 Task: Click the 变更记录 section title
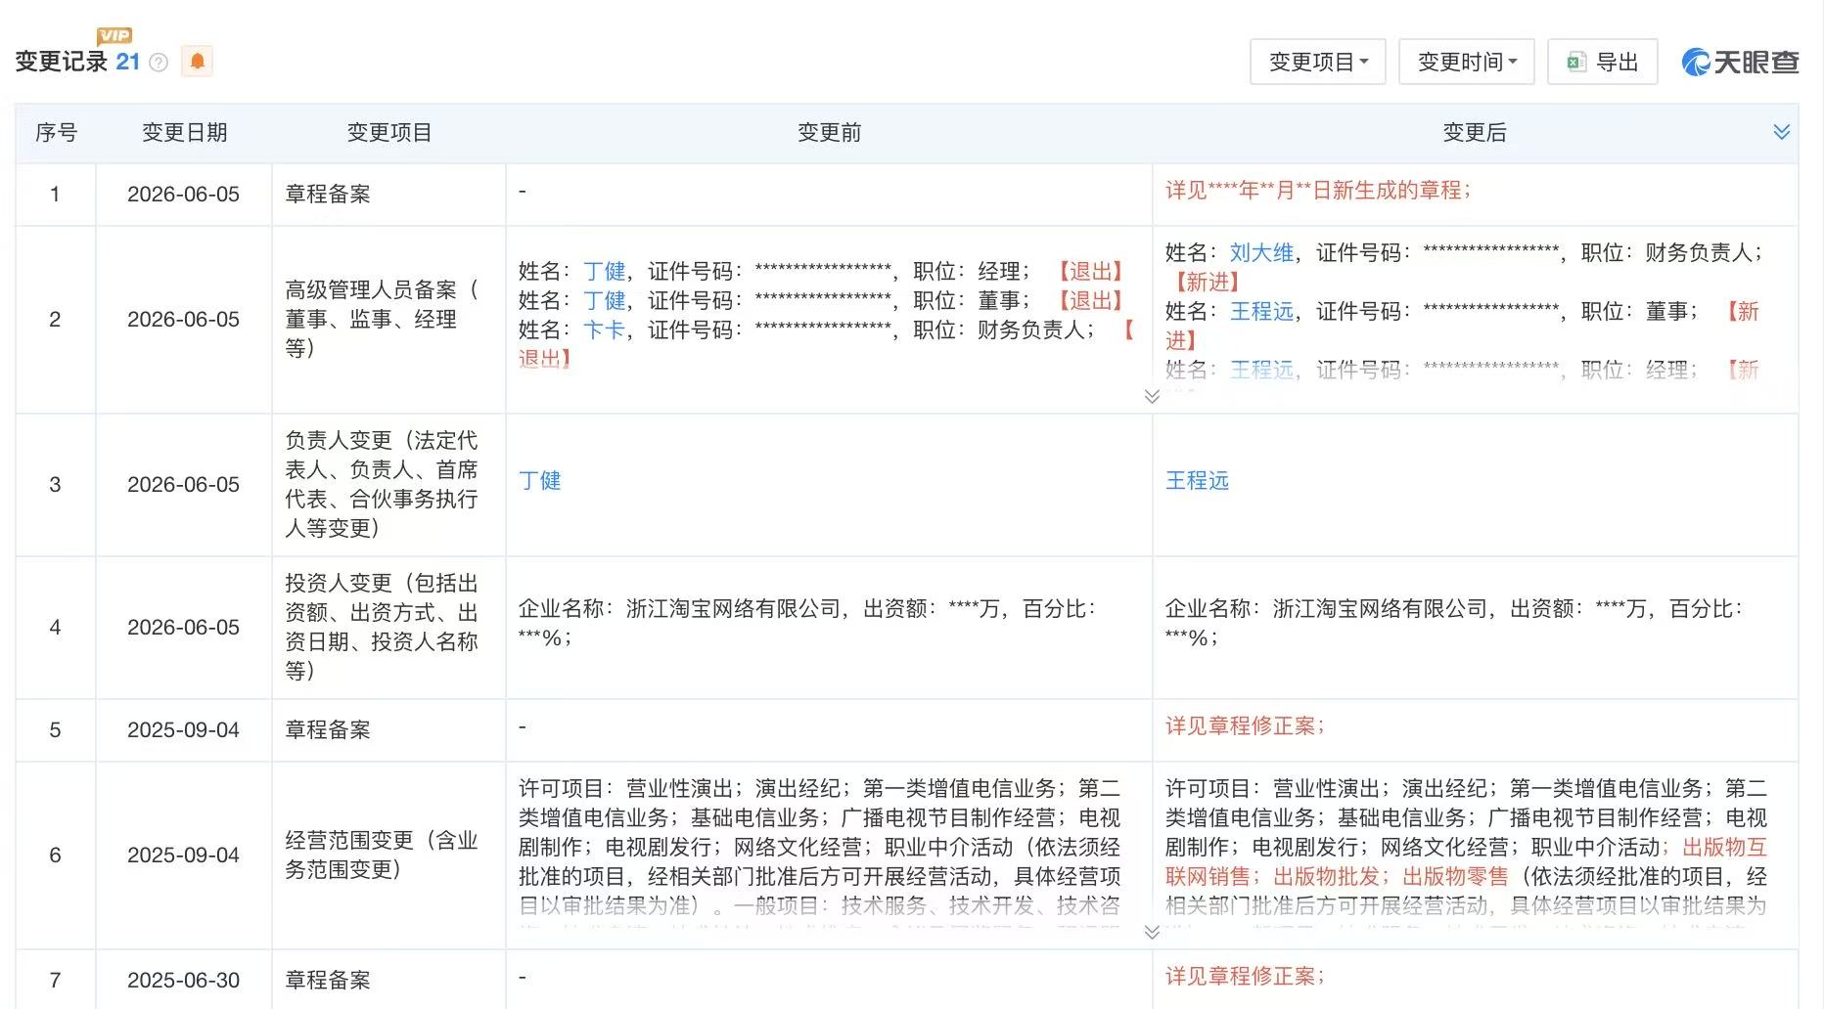(x=62, y=62)
